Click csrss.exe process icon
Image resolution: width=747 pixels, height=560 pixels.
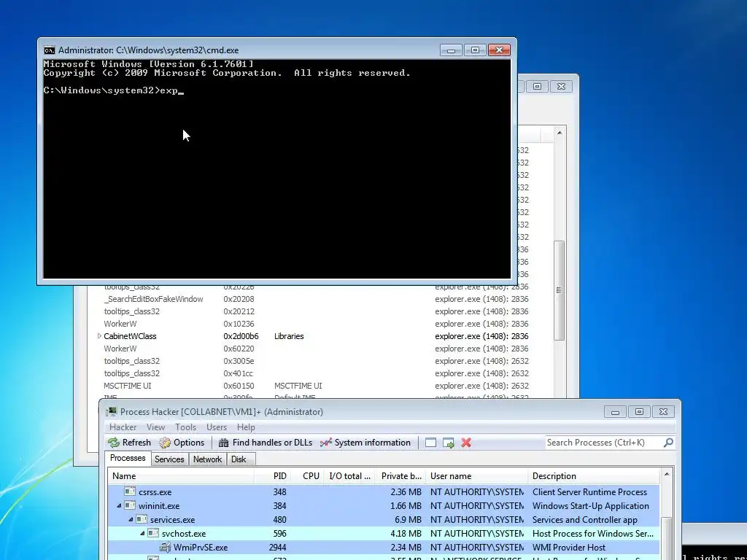click(x=130, y=491)
